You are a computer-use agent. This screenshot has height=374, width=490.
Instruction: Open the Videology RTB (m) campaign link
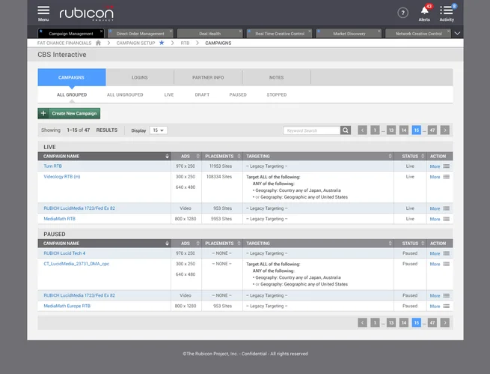tap(62, 177)
